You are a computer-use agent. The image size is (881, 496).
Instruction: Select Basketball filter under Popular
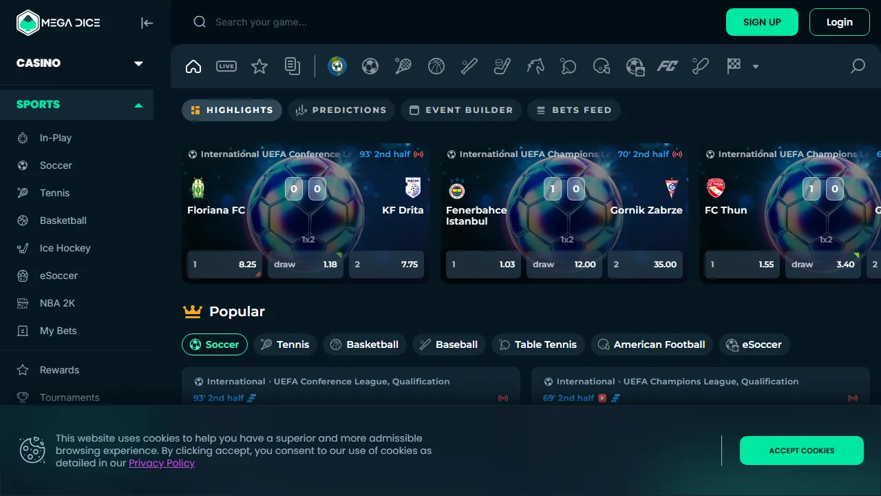(x=365, y=344)
